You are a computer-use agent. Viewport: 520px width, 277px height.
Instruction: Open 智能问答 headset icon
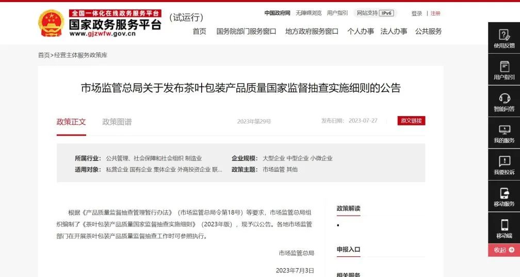(504, 99)
